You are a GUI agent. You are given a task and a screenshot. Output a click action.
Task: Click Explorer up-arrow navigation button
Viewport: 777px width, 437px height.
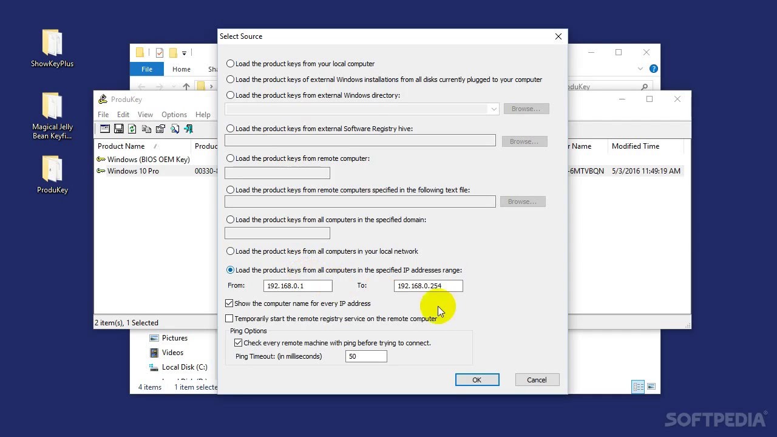(186, 87)
